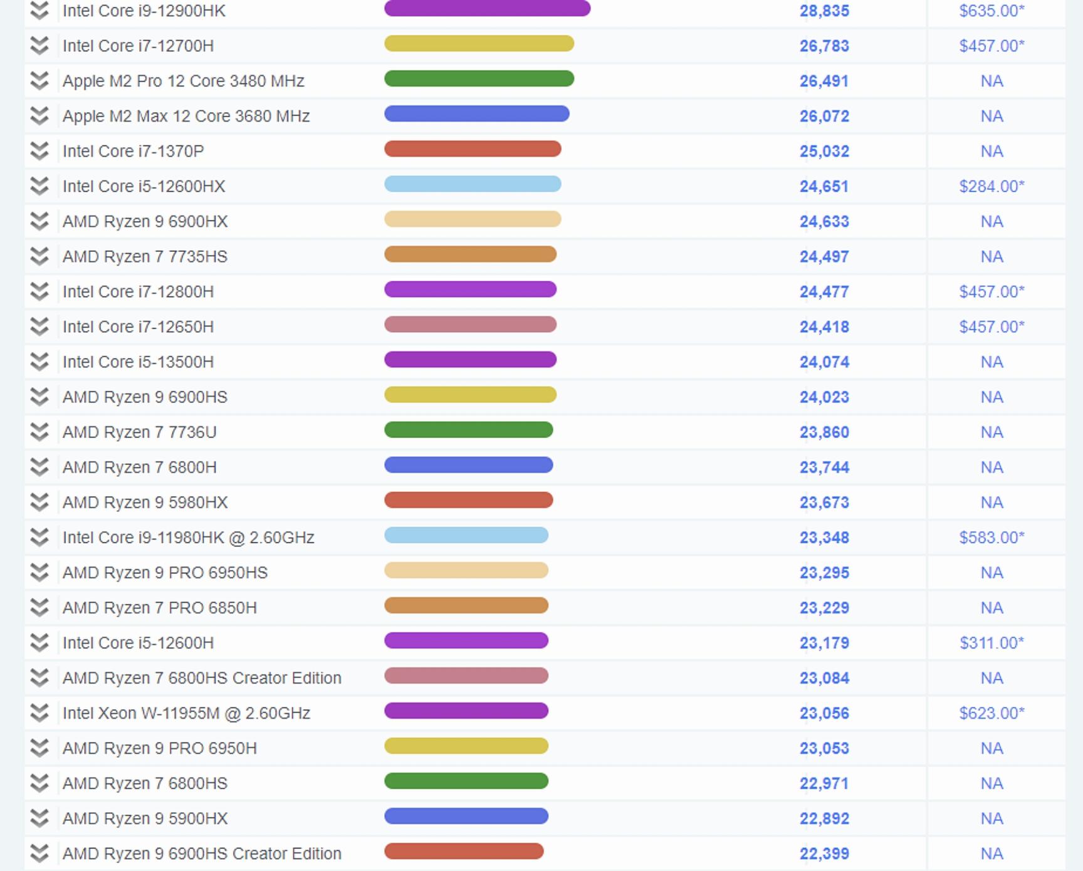The image size is (1083, 871).
Task: Click the $635.00* price
Action: click(991, 11)
